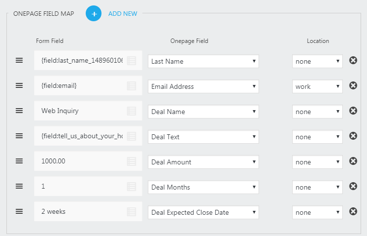
Task: Open the Last Name Onepage Field dropdown
Action: 203,61
